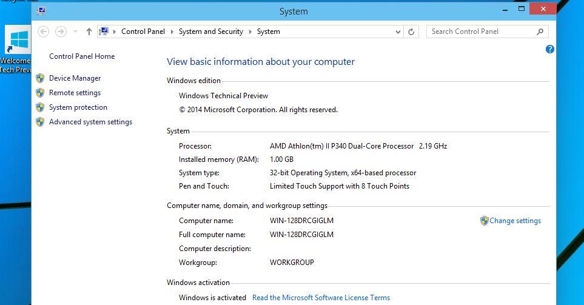Click the AMD Athlon processor name value

click(x=342, y=146)
